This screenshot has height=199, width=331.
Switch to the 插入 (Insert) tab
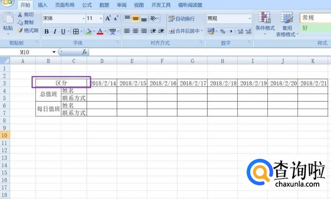(x=42, y=5)
